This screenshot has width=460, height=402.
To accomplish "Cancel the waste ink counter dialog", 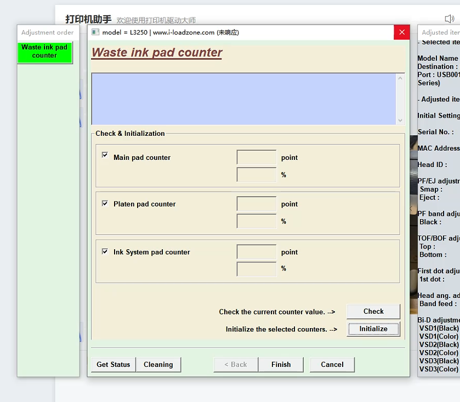I will click(332, 365).
